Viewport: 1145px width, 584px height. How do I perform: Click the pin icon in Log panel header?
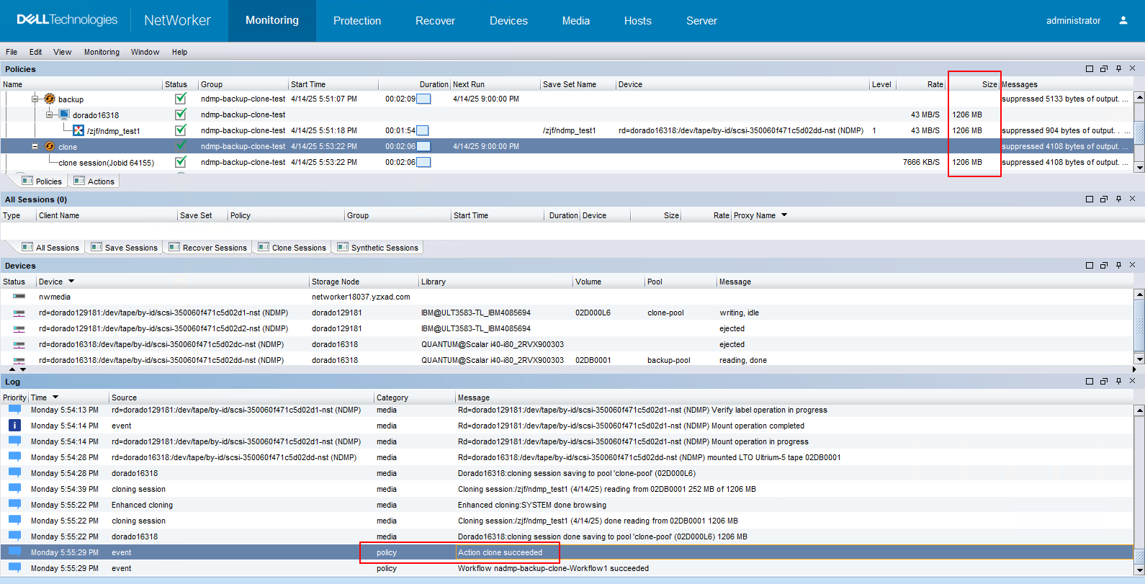point(1118,381)
